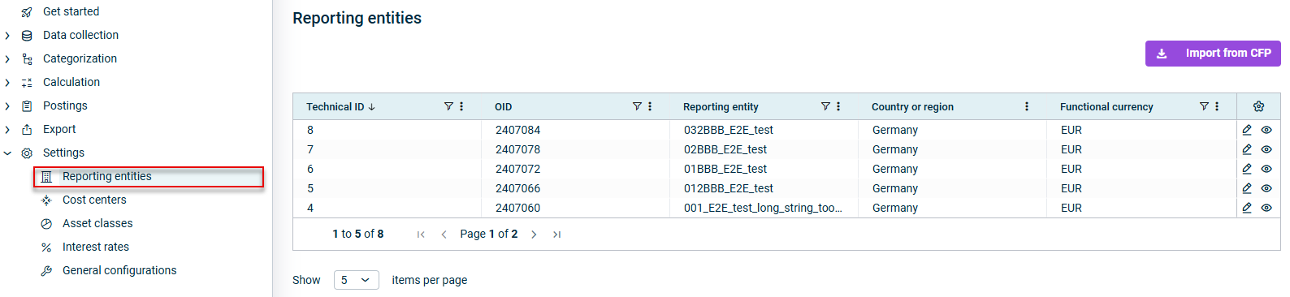The height and width of the screenshot is (297, 1290).
Task: Click the building icon beside Reporting entities
Action: [46, 177]
